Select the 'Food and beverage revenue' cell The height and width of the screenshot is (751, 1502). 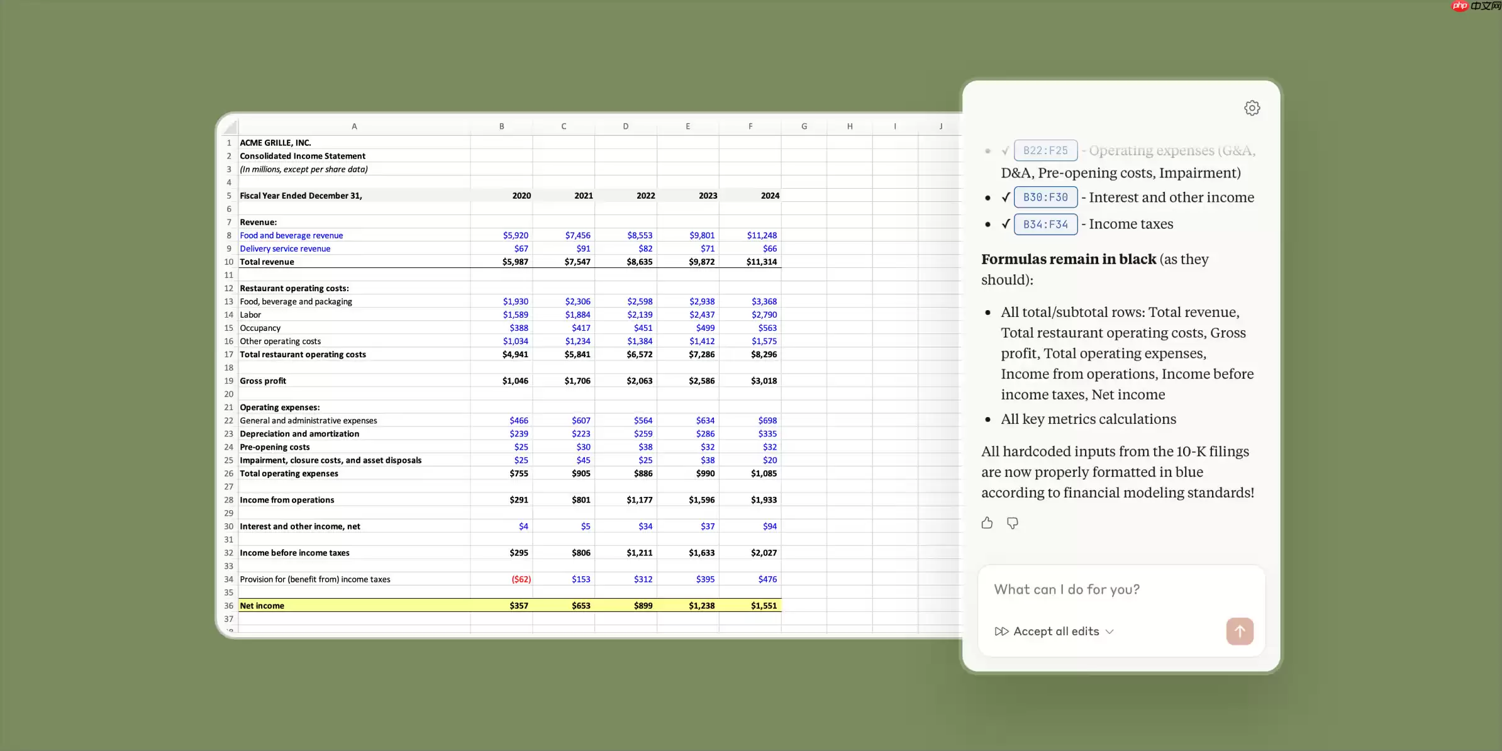click(291, 235)
